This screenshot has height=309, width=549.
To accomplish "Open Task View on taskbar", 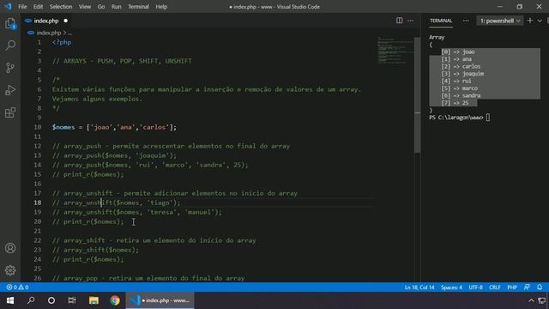I will [x=72, y=300].
